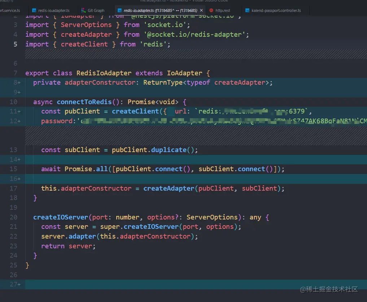
Task: Click 'password' property on line 12
Action: pos(57,121)
